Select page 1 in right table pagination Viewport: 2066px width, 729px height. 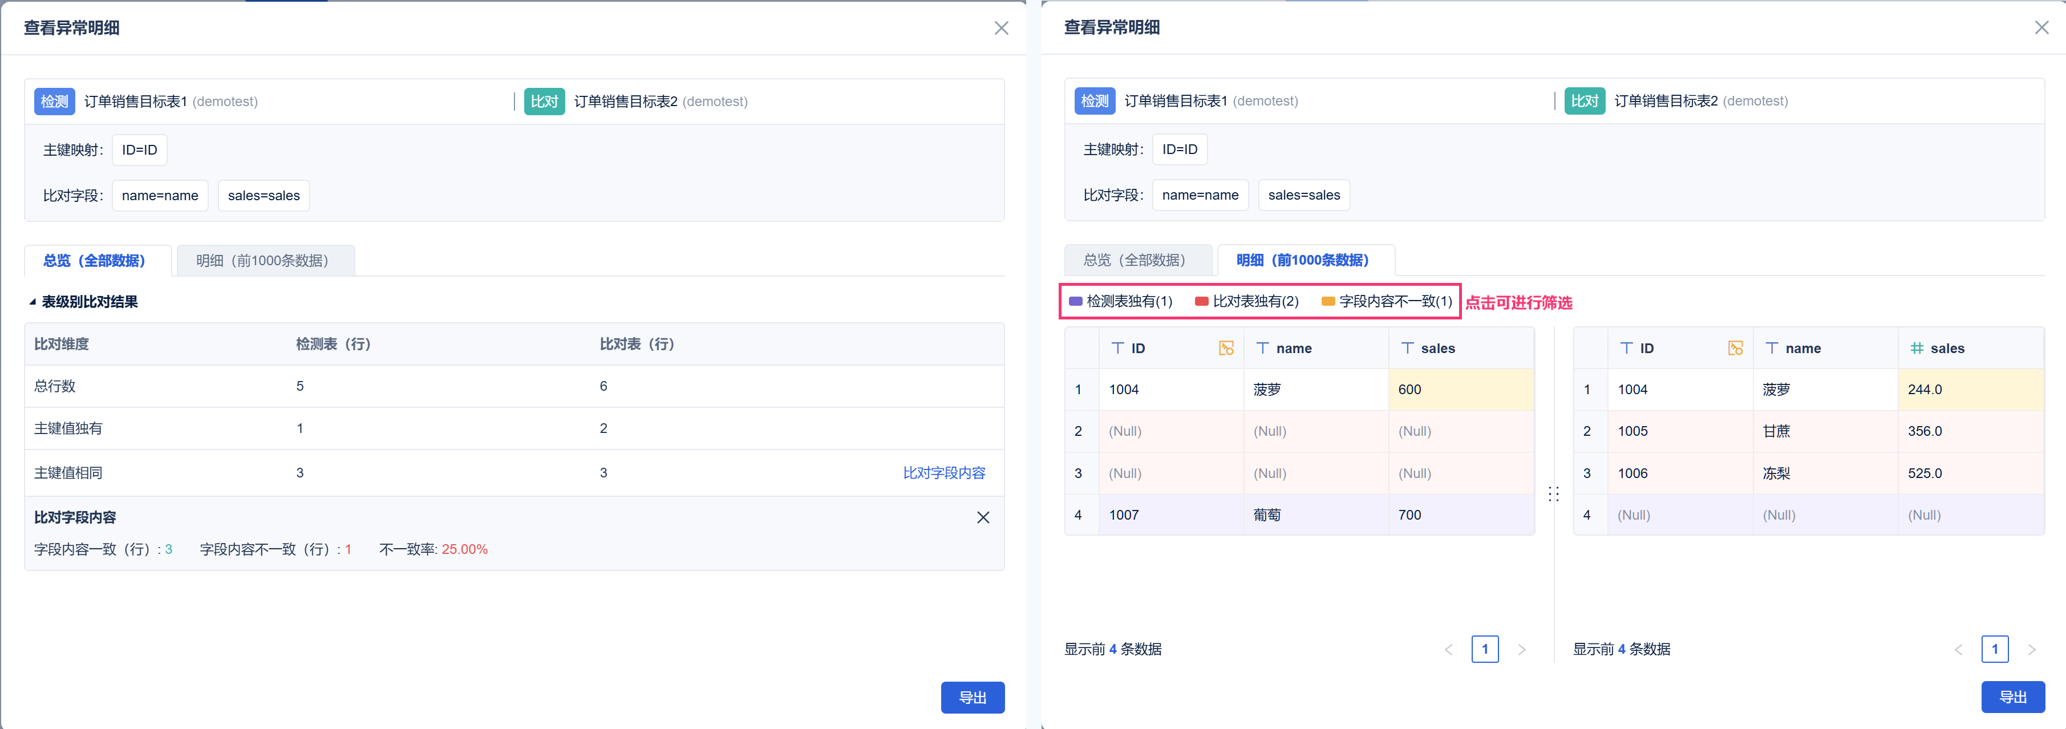click(1995, 649)
